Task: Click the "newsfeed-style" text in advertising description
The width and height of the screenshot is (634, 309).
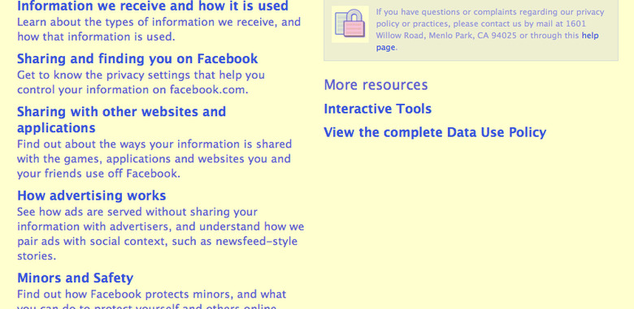Action: pos(256,242)
